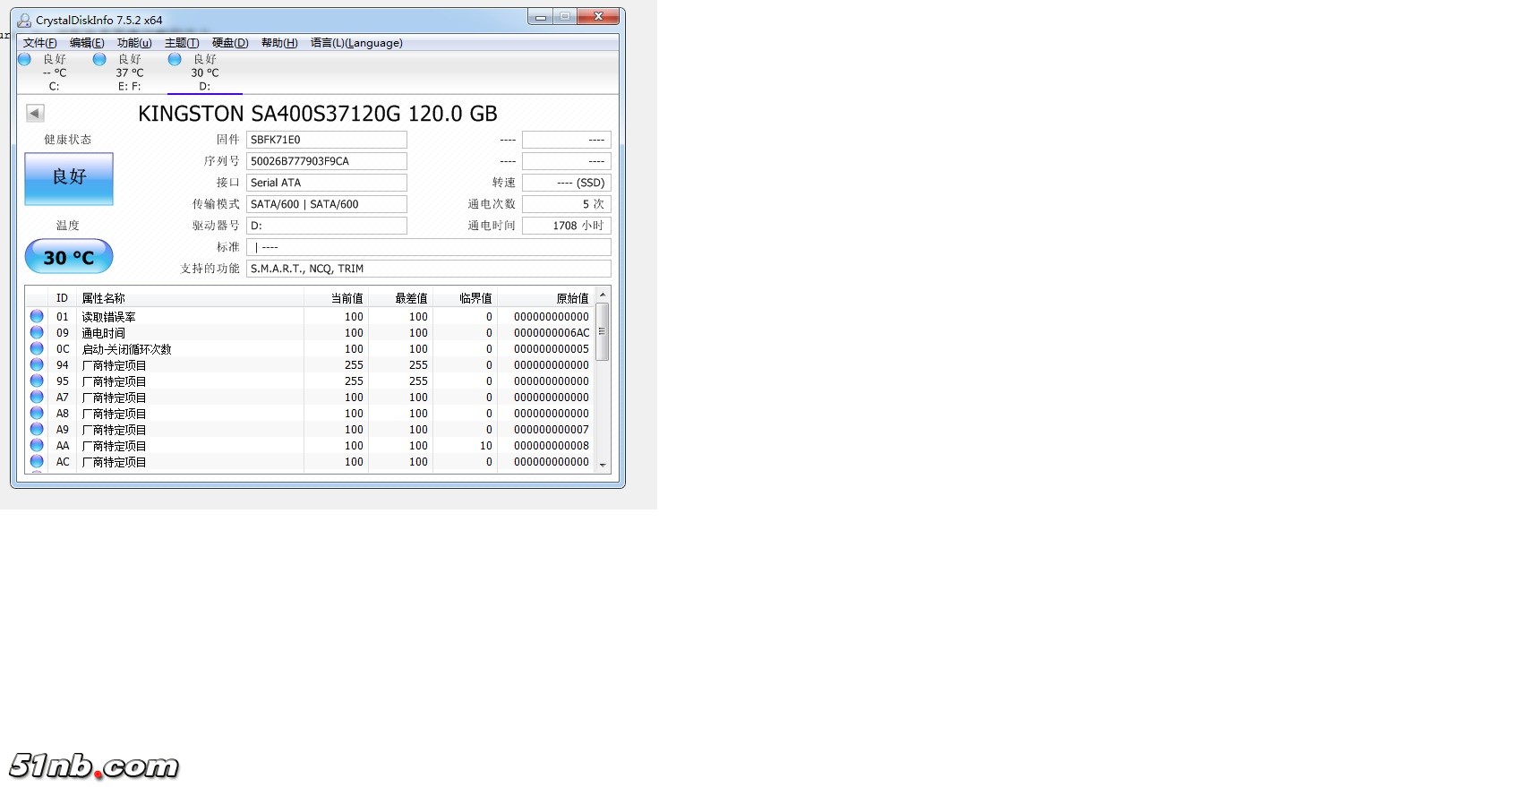Open the 硬盘(D) menu

click(x=230, y=43)
